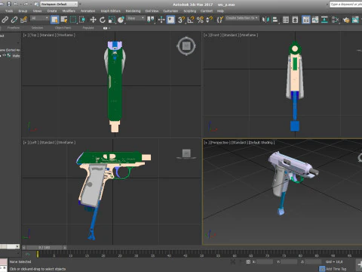
Task: Click the Perspective viewport Default Shading label
Action: [261, 143]
